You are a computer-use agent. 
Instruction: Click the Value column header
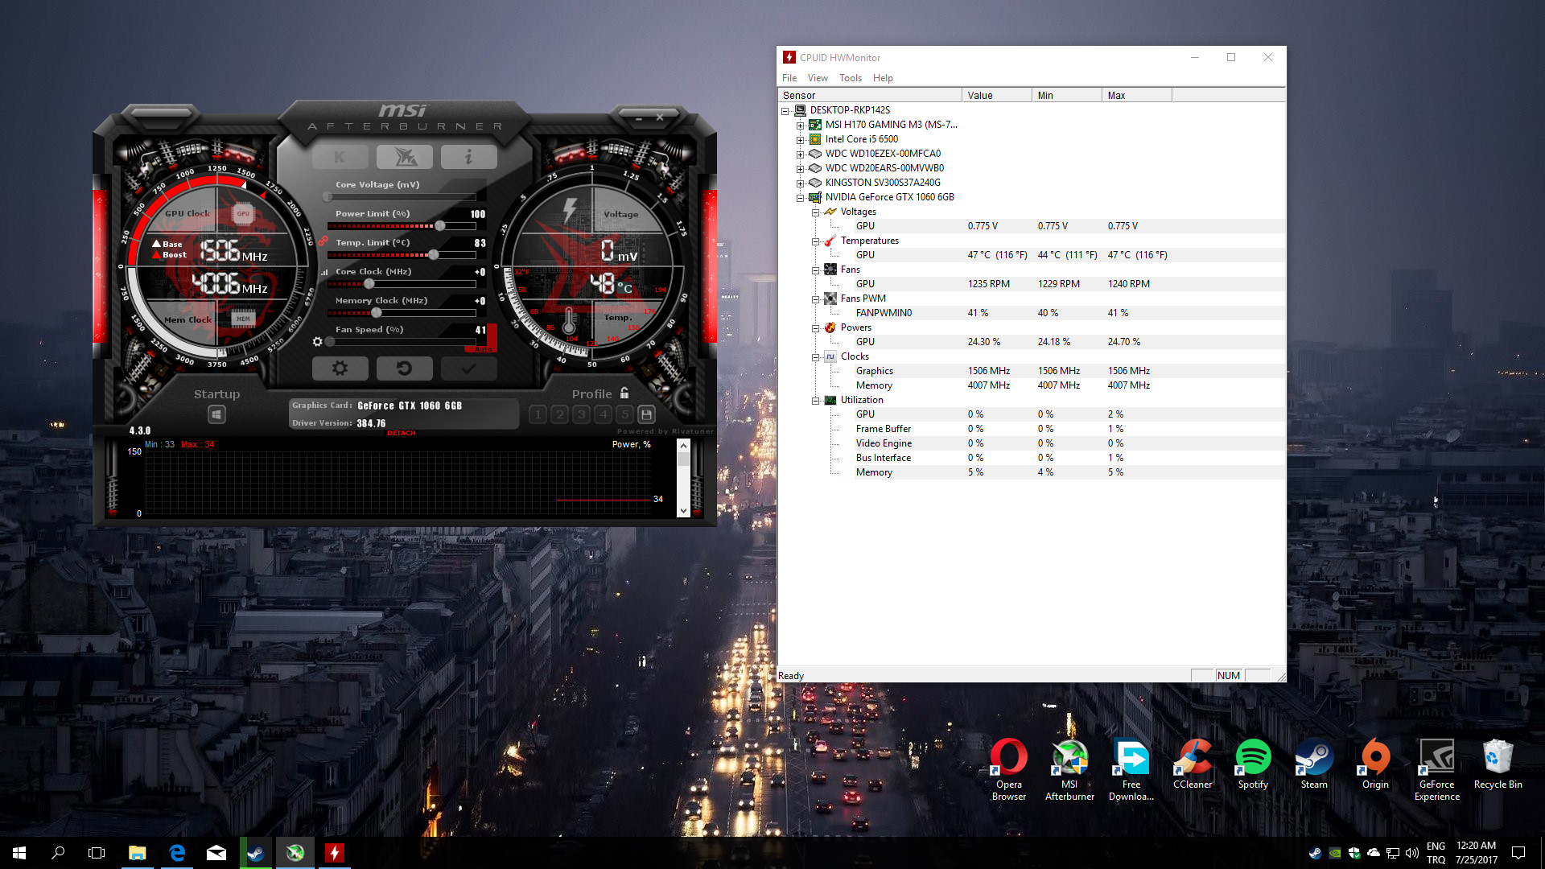[x=997, y=95]
